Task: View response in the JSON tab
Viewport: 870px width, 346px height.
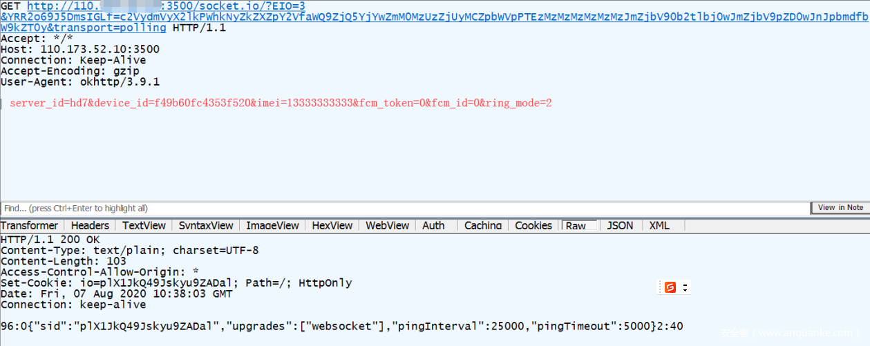Action: (620, 226)
